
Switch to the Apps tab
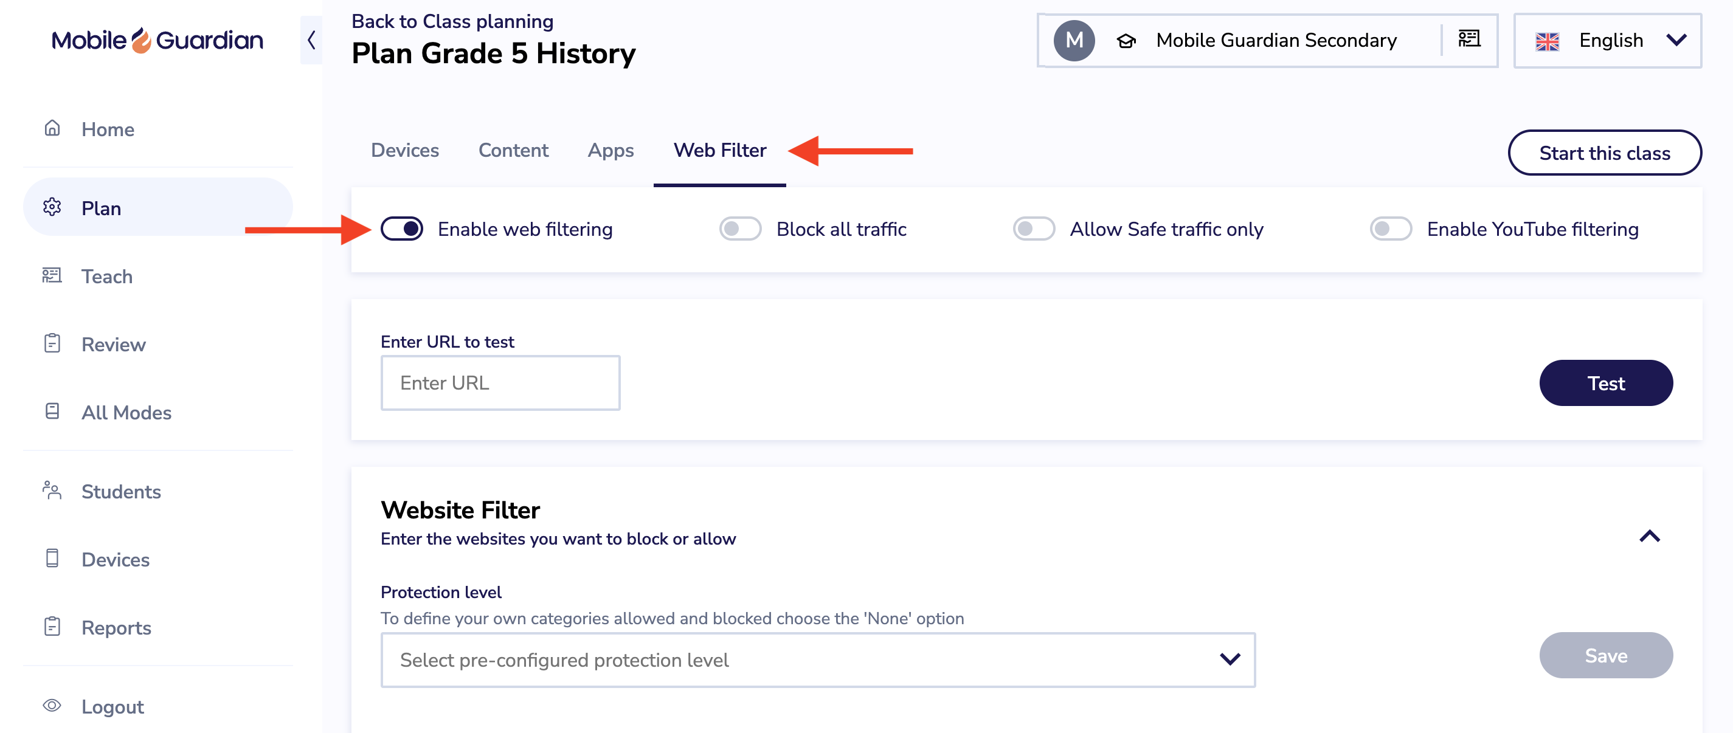point(610,150)
